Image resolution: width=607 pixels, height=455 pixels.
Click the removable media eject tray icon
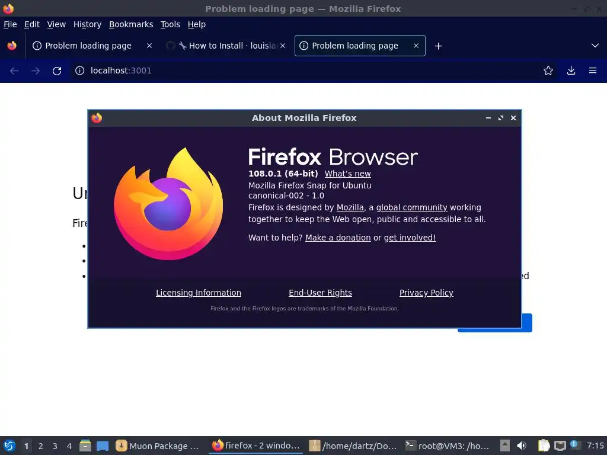tap(505, 446)
